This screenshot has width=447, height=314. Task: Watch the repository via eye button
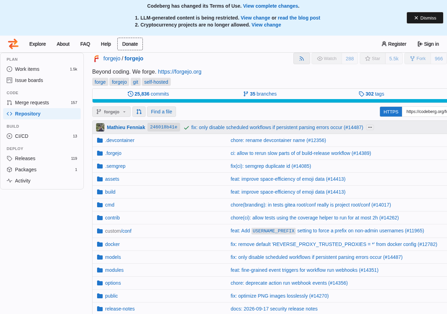pos(327,59)
